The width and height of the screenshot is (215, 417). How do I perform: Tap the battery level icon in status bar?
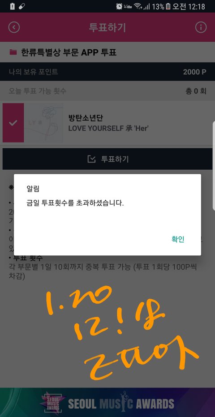(x=168, y=6)
